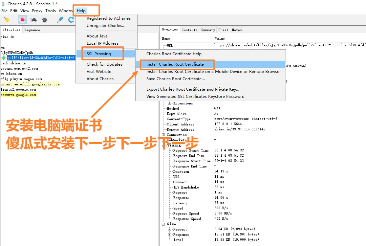Expand the Size Response node
The height and width of the screenshot is (246, 366).
(x=170, y=235)
